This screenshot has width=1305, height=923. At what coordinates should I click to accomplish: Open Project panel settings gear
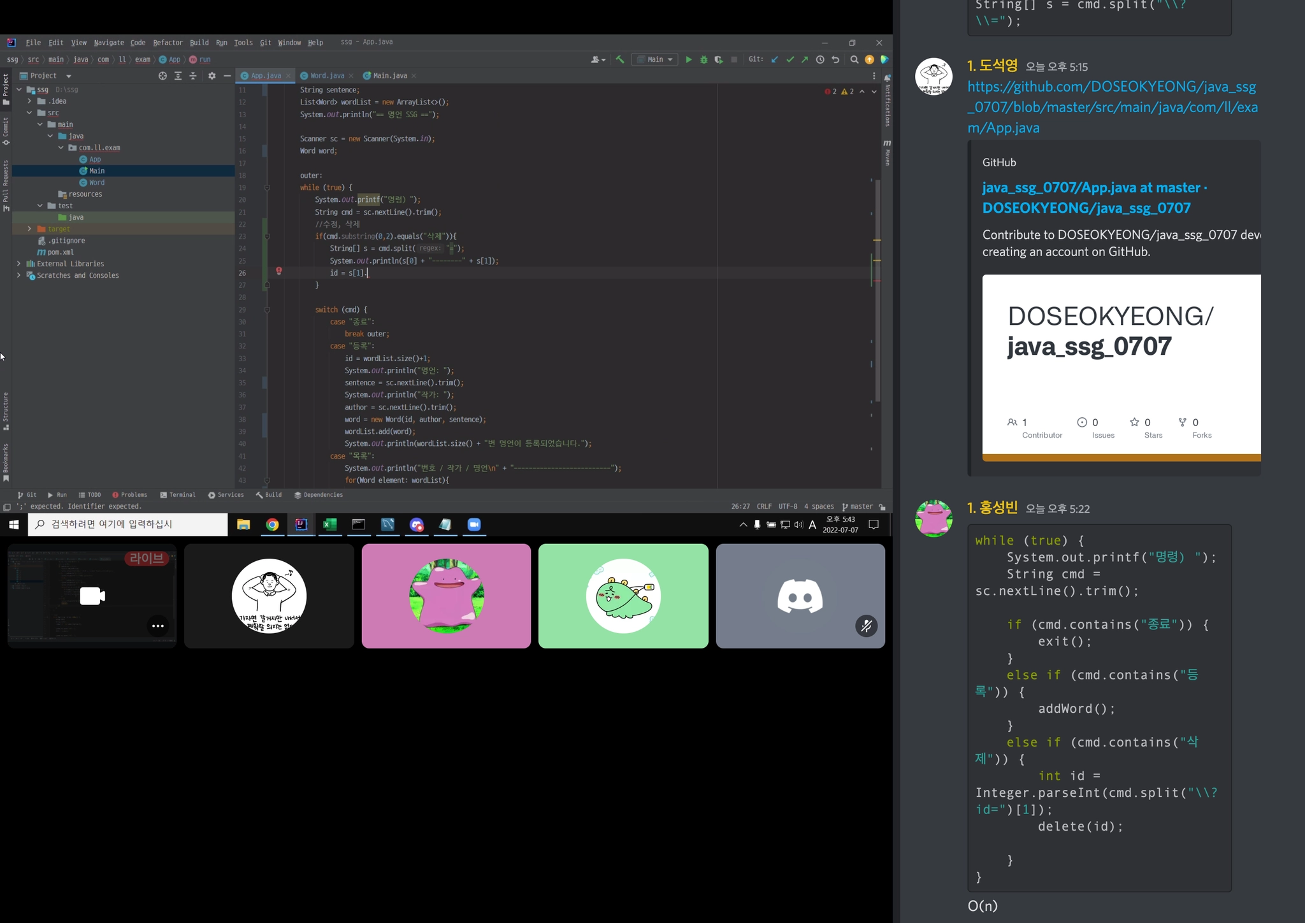pos(212,76)
